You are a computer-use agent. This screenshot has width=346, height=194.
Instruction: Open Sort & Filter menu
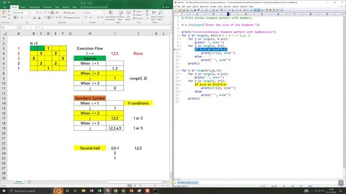[154, 15]
